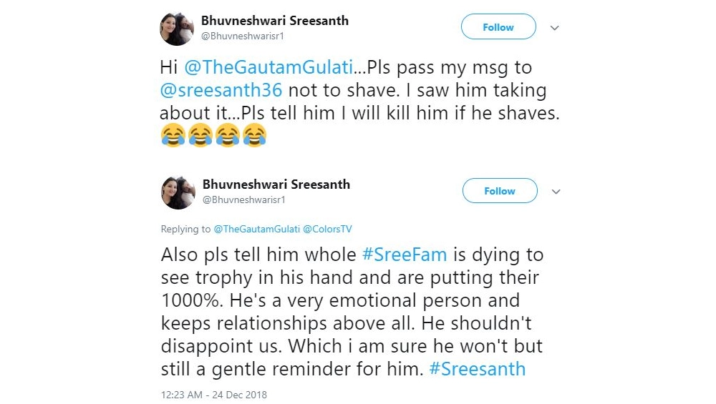Click the @Bhuvneshwarisr1 handle in the first tweet
This screenshot has height=404, width=716.
coord(243,36)
